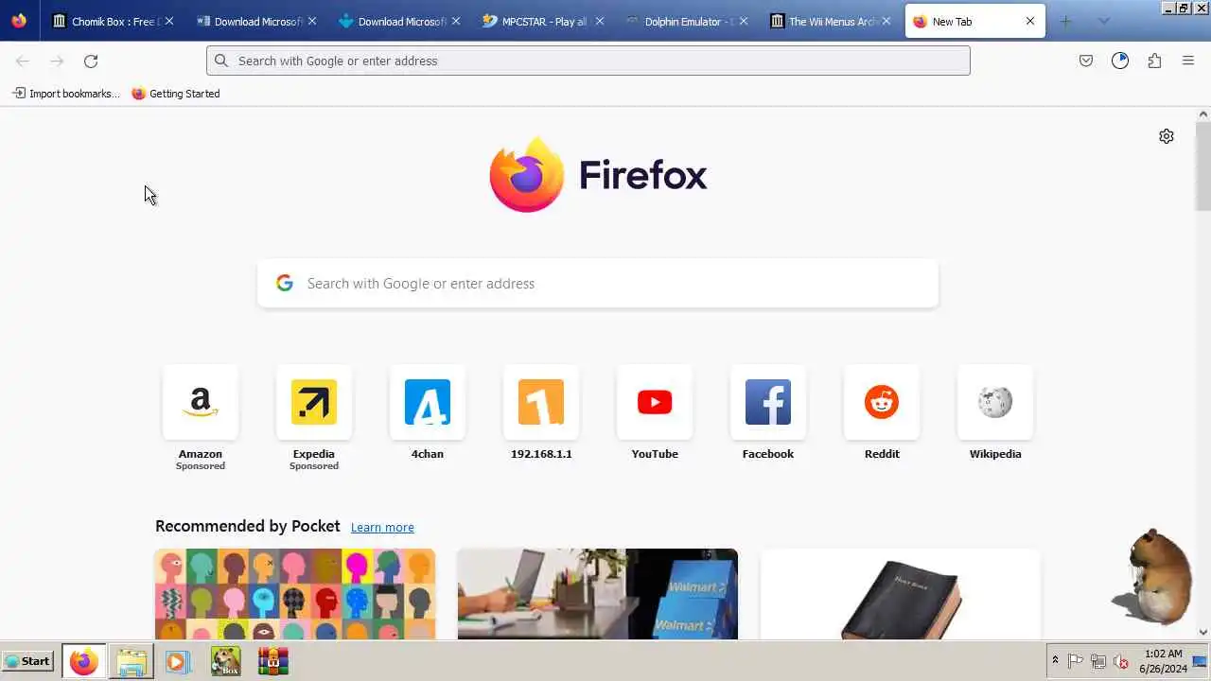Viewport: 1211px width, 681px height.
Task: Click the muted volume tray icon
Action: click(1121, 661)
